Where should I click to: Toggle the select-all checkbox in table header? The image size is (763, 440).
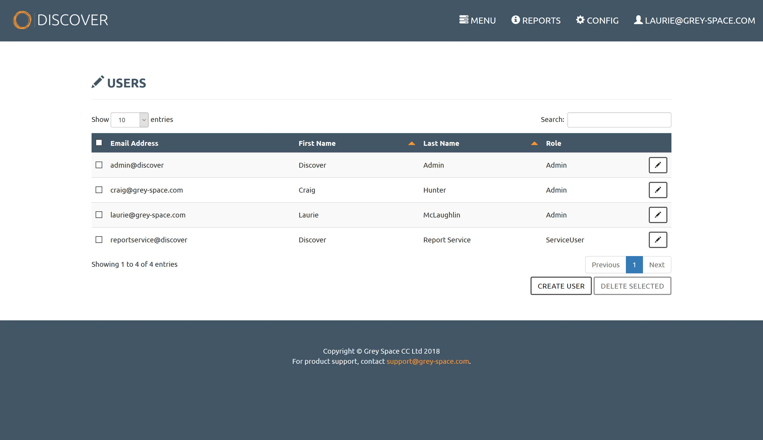coord(99,143)
